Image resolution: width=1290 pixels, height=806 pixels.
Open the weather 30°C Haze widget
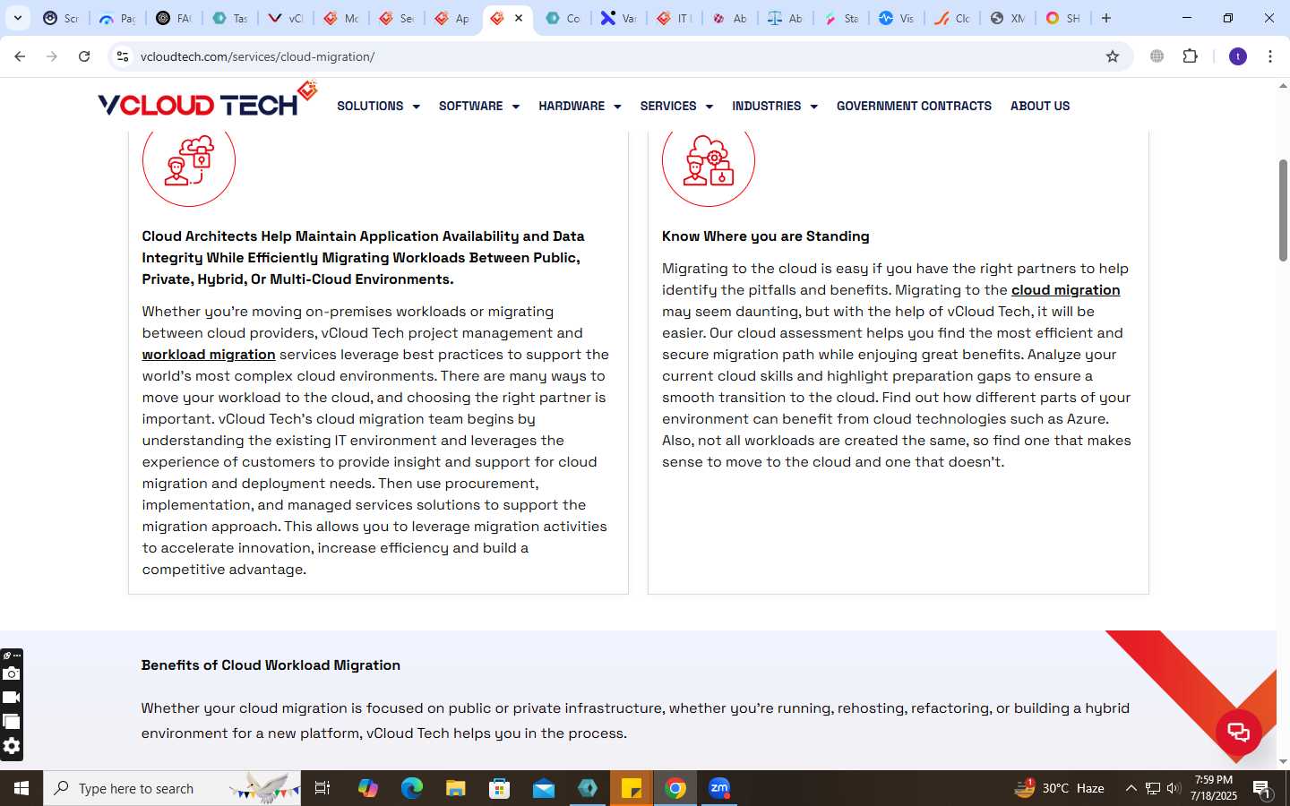(1059, 788)
